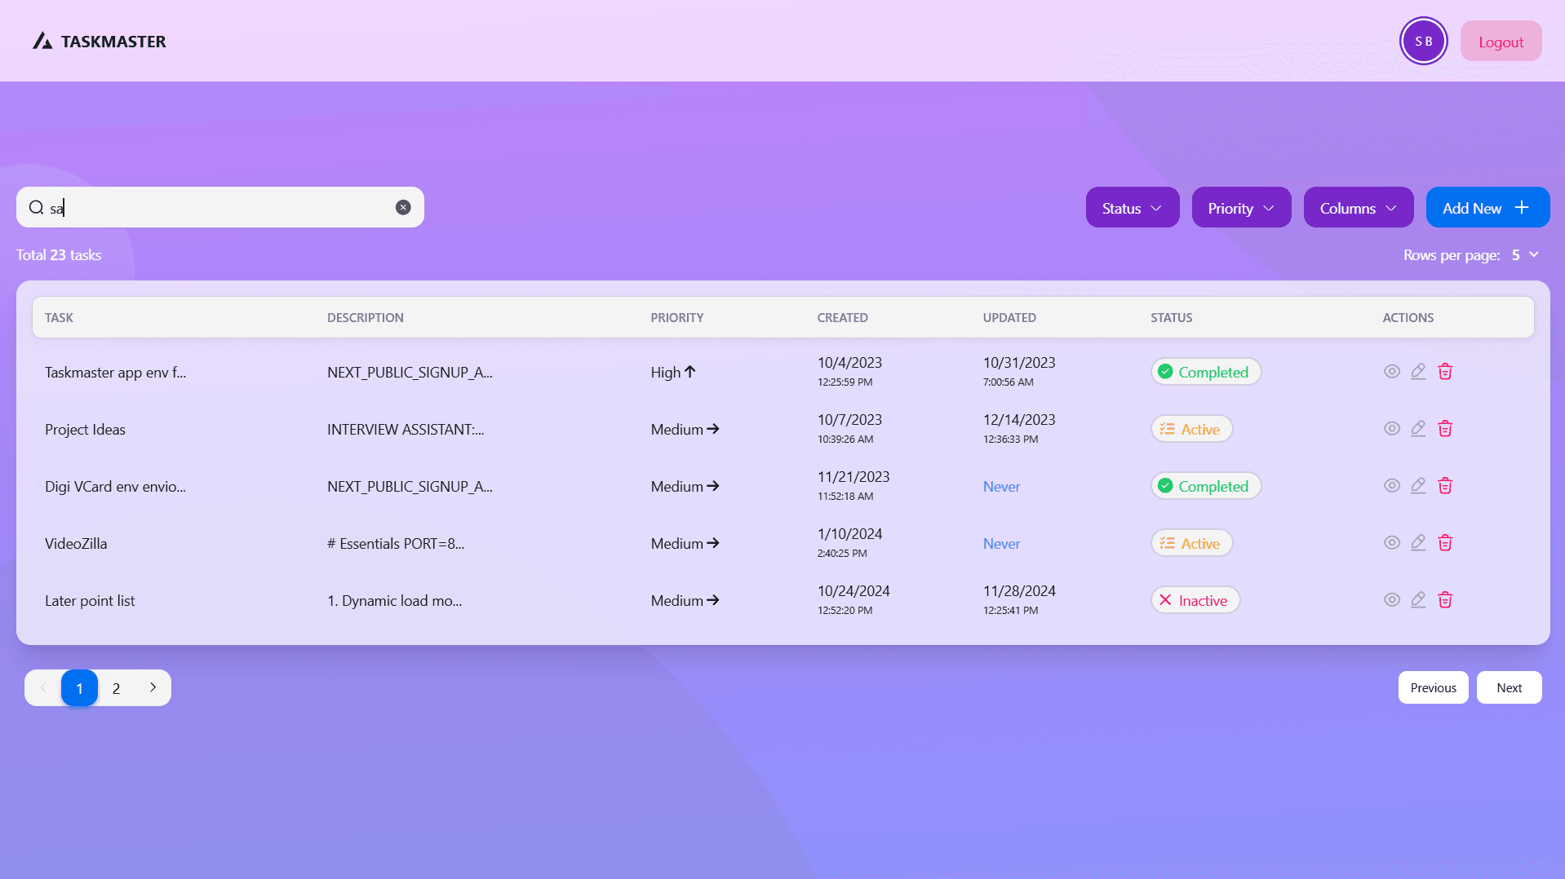Delete the Taskmaster app env task
Screen dimensions: 1565x879
(1445, 372)
